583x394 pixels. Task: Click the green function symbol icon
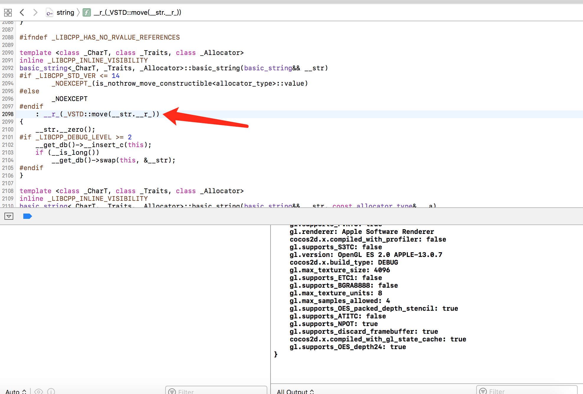(86, 12)
